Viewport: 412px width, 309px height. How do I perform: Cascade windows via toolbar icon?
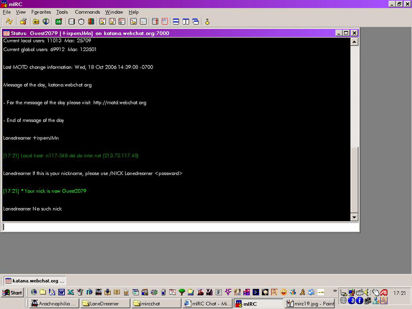click(195, 21)
